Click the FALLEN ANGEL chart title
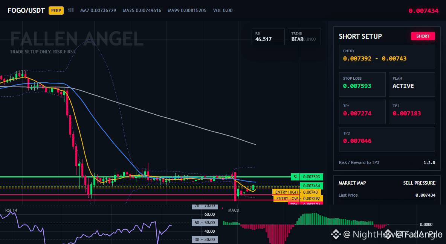This screenshot has height=244, width=446. tap(77, 39)
